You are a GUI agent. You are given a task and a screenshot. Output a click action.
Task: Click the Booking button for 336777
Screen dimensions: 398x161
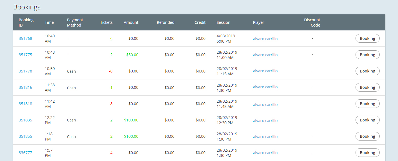[x=367, y=153]
